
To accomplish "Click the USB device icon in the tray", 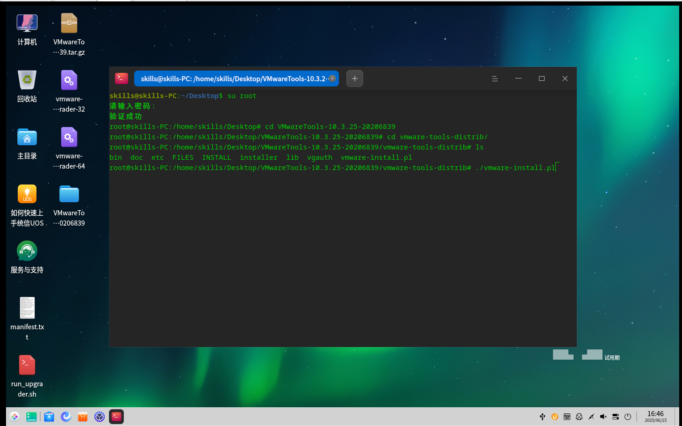I will (x=542, y=416).
